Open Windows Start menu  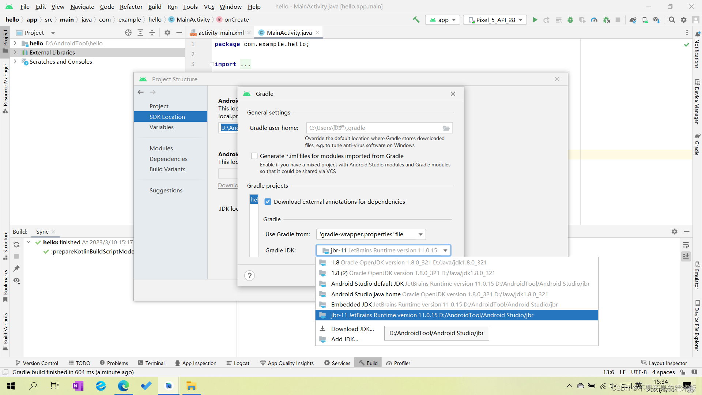click(11, 386)
